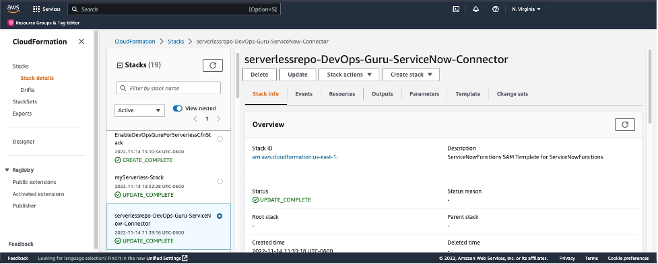The width and height of the screenshot is (658, 264).
Task: Open Public extensions in the Registry
Action: pos(34,182)
